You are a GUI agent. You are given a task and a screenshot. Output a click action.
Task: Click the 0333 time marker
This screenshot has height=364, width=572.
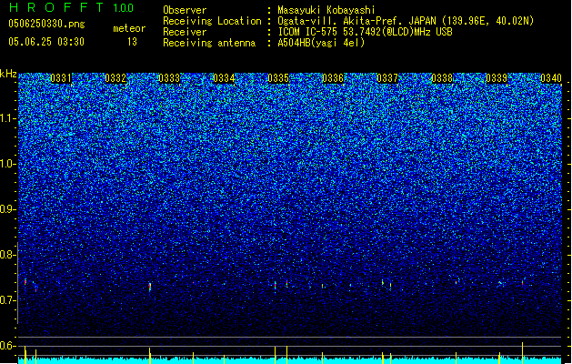pyautogui.click(x=169, y=78)
